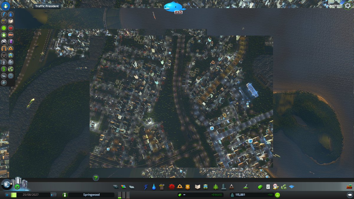Open the options gear menu
354x199 pixels.
(x=348, y=6)
